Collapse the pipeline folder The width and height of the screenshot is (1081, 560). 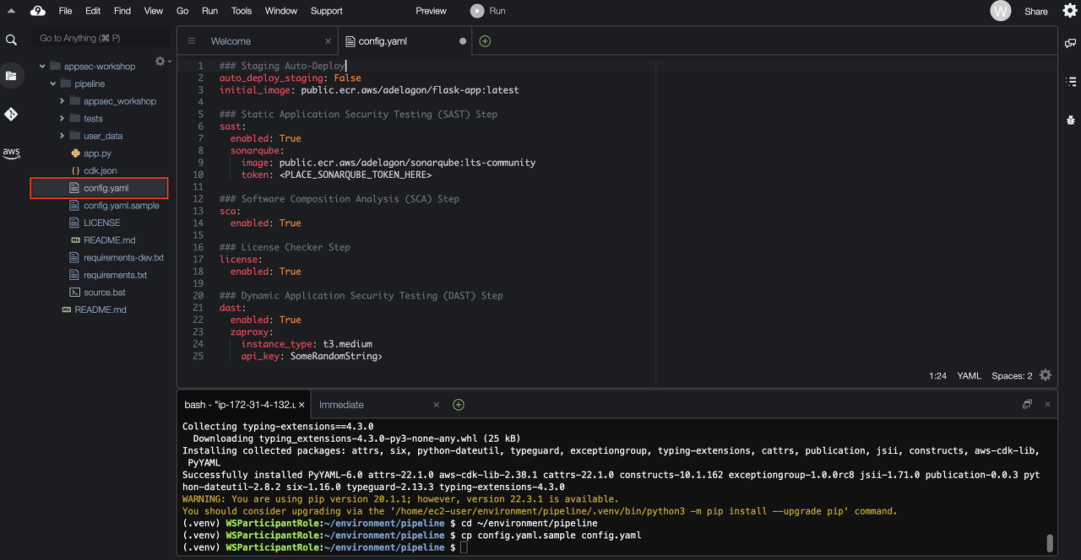pyautogui.click(x=53, y=83)
